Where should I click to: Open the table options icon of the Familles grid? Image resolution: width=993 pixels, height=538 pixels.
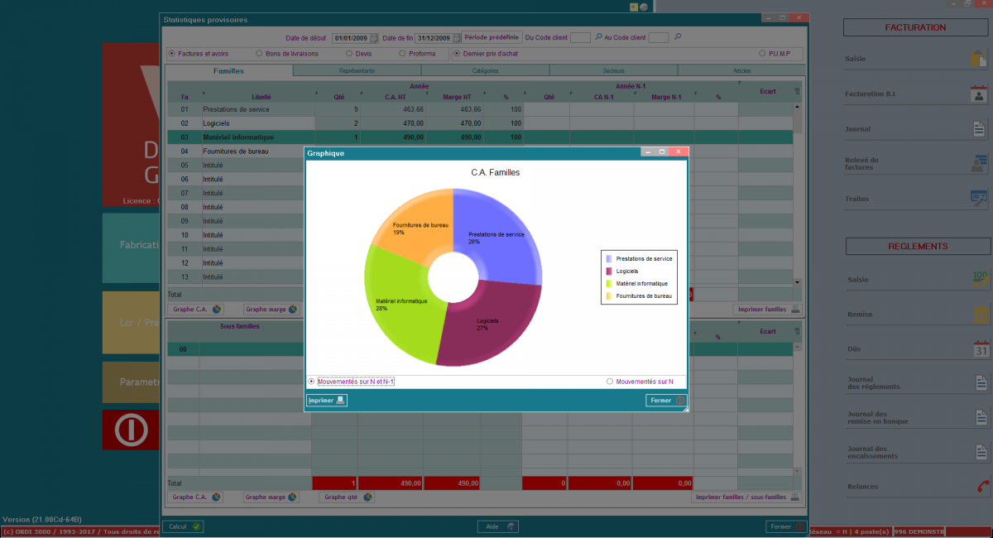(798, 91)
